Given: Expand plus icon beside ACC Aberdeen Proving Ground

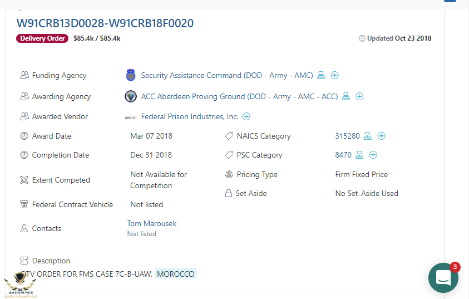Looking at the screenshot, I should [359, 96].
